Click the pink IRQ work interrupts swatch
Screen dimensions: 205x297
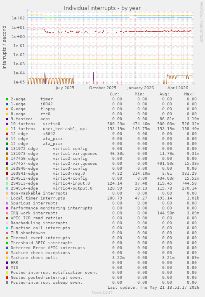click(x=7, y=213)
